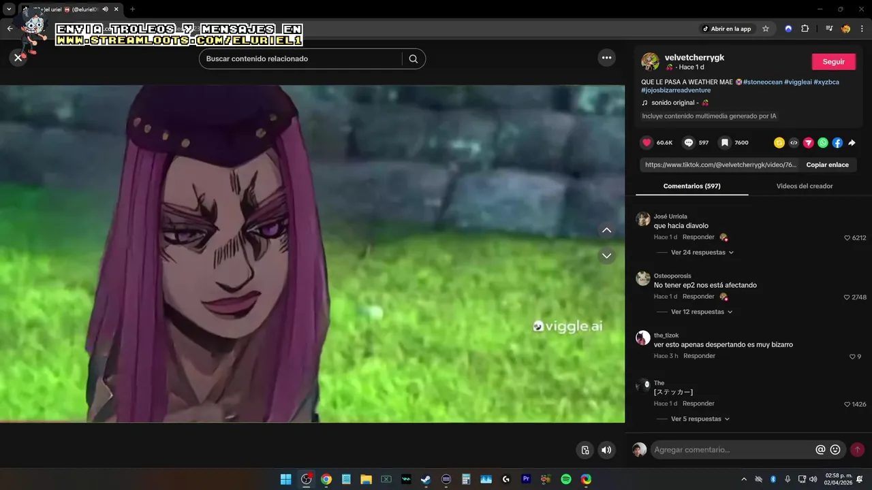Open sonido original sound link
The image size is (872, 490).
tap(674, 103)
